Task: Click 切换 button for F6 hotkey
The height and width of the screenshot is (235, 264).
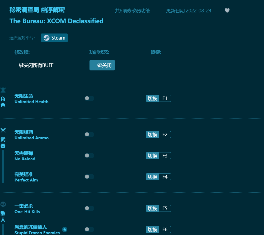Action: coord(152,229)
